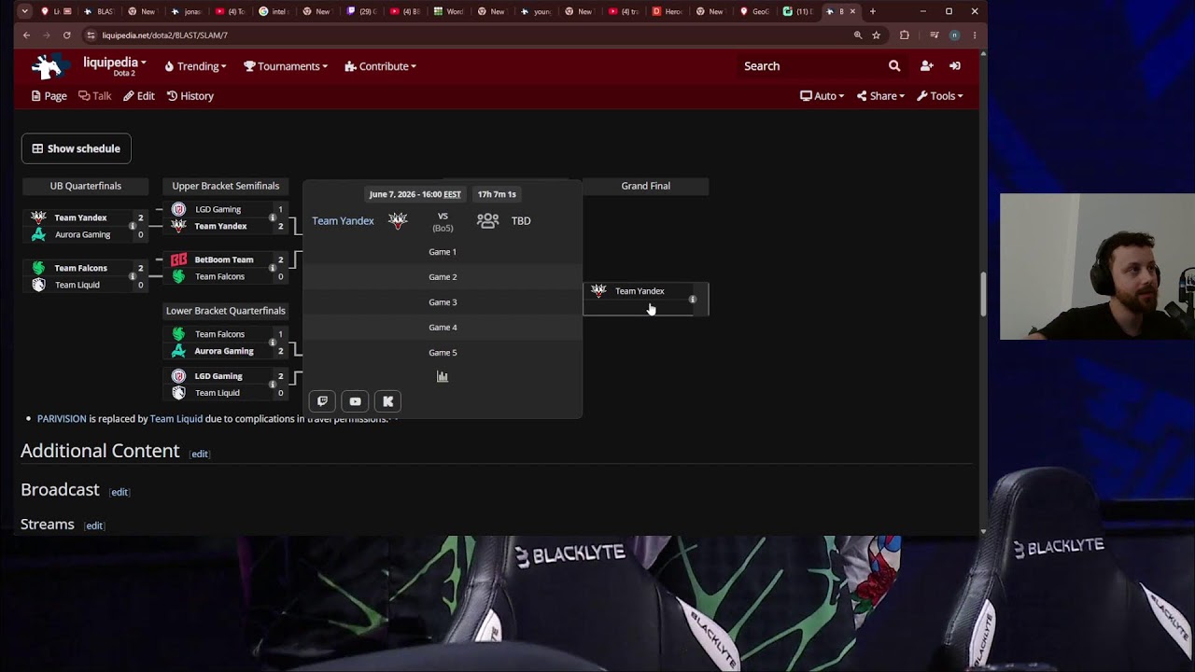The width and height of the screenshot is (1195, 672).
Task: Expand the Trending dropdown menu
Action: pyautogui.click(x=195, y=66)
